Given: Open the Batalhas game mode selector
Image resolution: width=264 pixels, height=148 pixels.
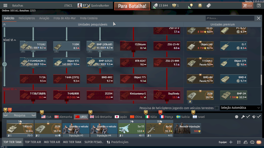Looking at the screenshot, I should [18, 6].
